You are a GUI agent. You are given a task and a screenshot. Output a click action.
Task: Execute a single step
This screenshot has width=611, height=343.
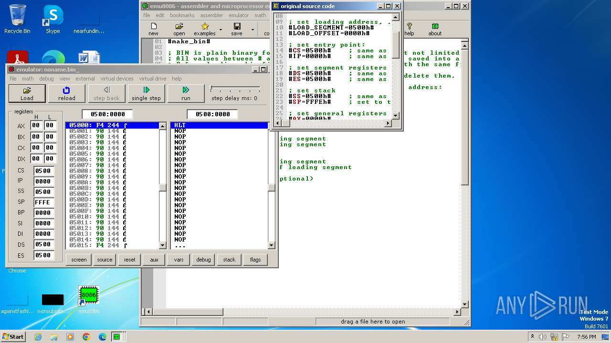click(x=146, y=93)
